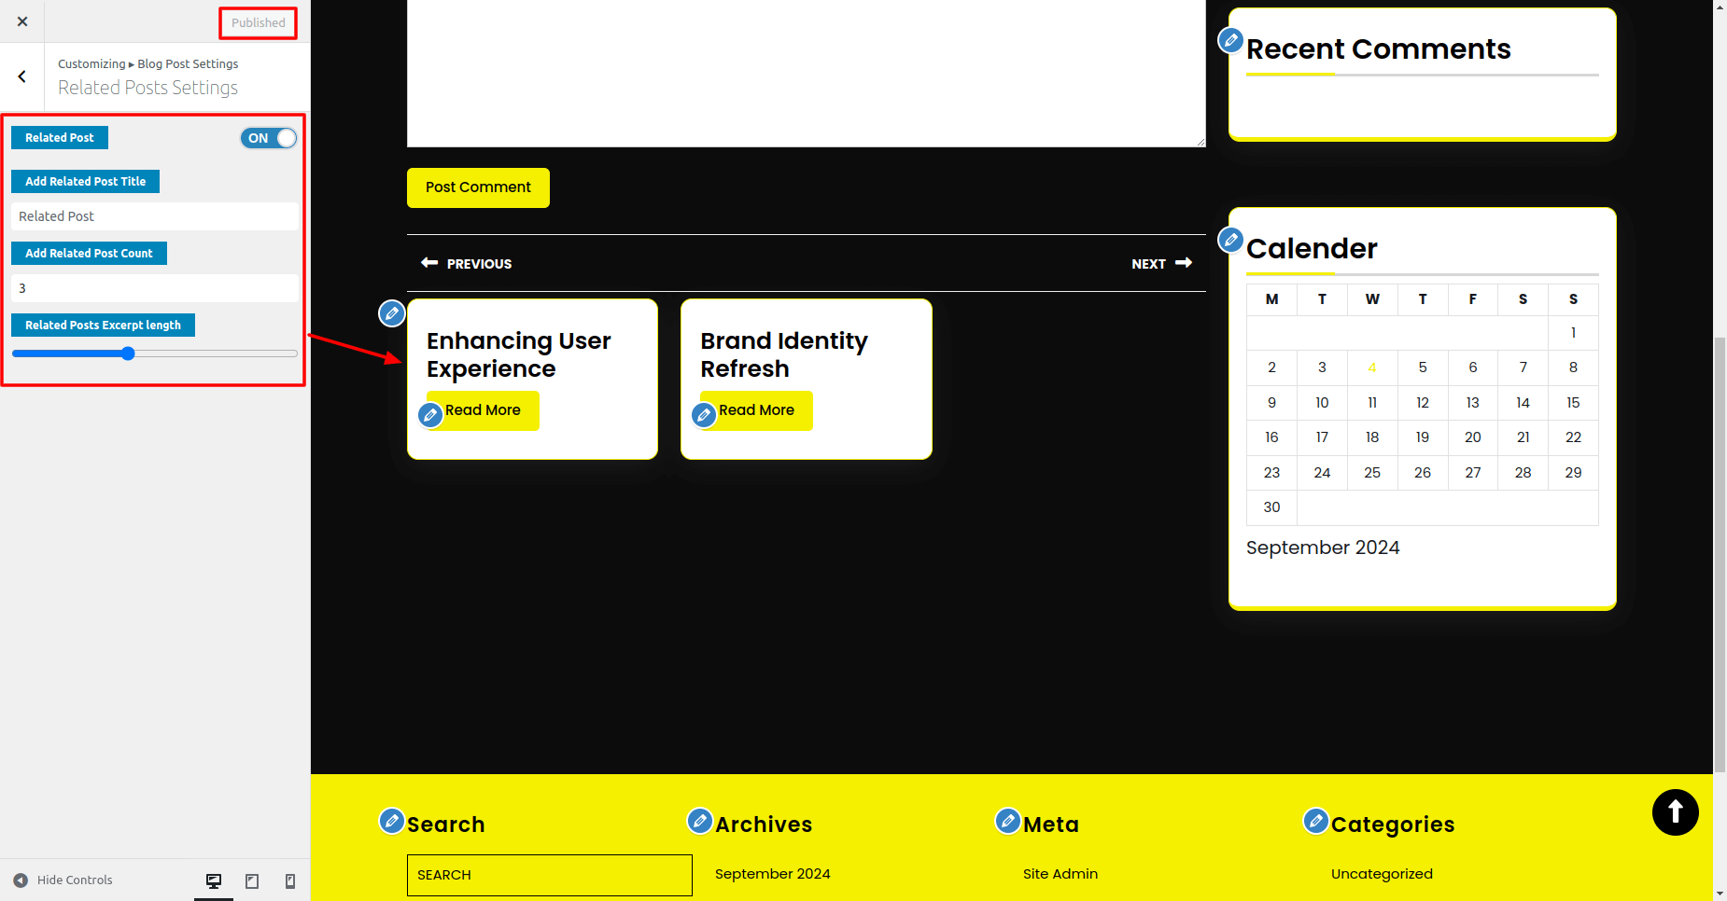This screenshot has width=1727, height=901.
Task: Click the Published button
Action: (x=259, y=22)
